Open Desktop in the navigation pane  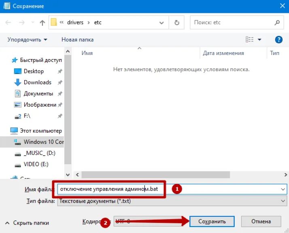[x=34, y=71]
